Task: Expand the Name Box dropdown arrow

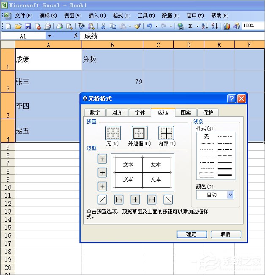Action: [x=49, y=36]
